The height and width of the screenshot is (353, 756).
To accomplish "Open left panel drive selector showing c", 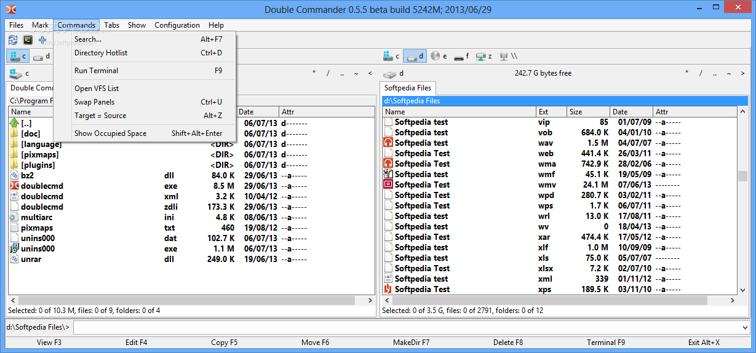I will (x=20, y=73).
